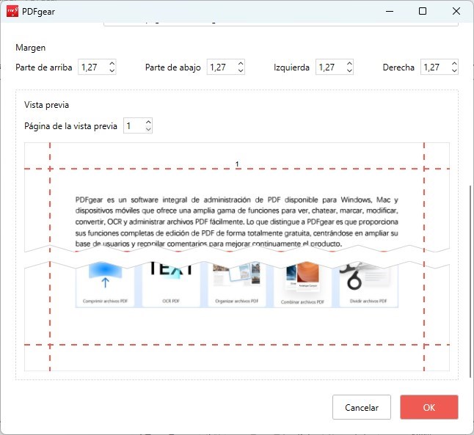Click the PDFgear logo icon in title bar
Screen dimensions: 474x435
coord(12,12)
